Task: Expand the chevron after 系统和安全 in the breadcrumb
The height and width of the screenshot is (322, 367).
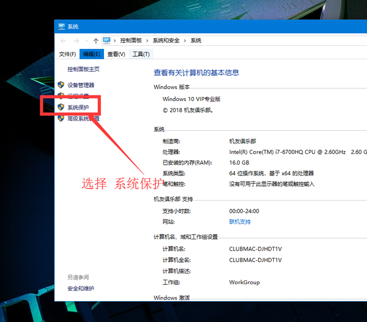Action: (185, 40)
